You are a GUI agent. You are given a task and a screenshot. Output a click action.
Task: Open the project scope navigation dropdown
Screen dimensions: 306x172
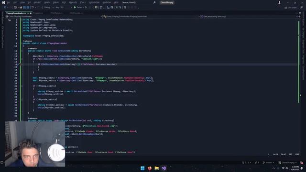pyautogui.click(x=54, y=17)
